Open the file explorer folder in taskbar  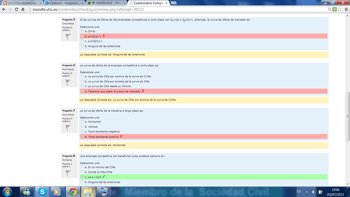point(88,192)
